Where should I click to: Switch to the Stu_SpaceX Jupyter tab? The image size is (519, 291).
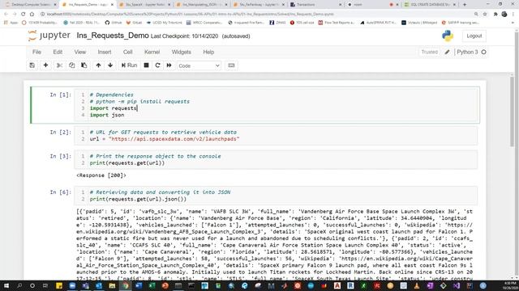coord(144,5)
